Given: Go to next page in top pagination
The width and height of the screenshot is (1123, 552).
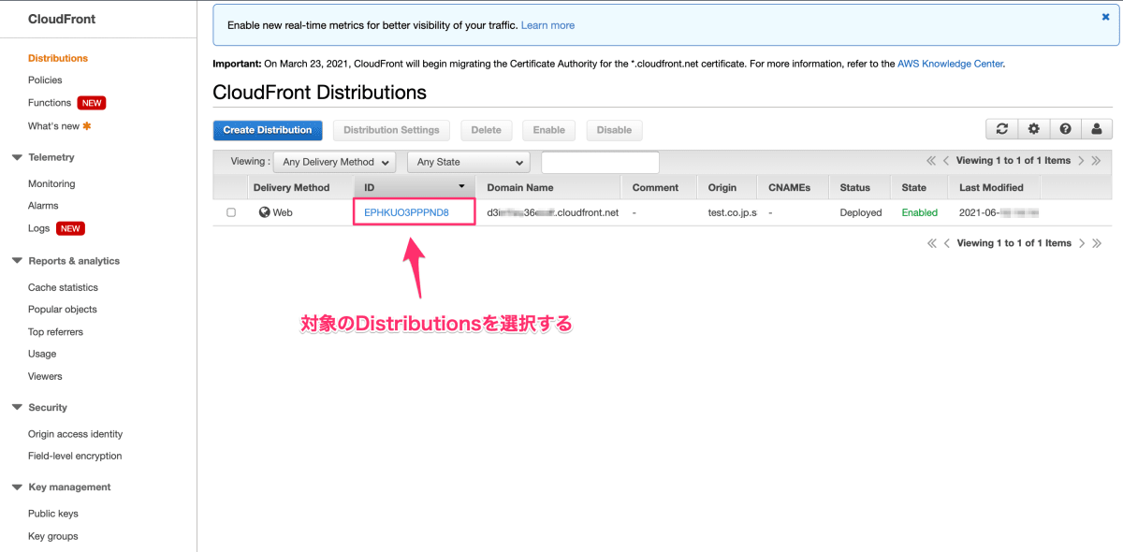Looking at the screenshot, I should click(x=1081, y=161).
